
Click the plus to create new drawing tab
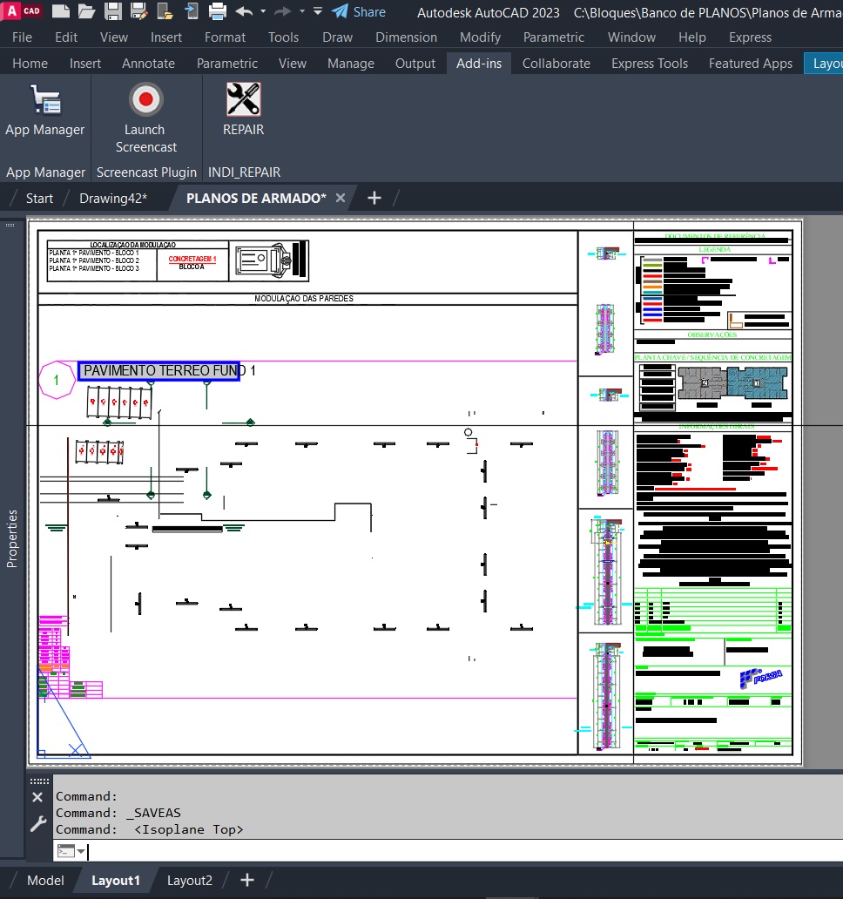click(x=374, y=198)
